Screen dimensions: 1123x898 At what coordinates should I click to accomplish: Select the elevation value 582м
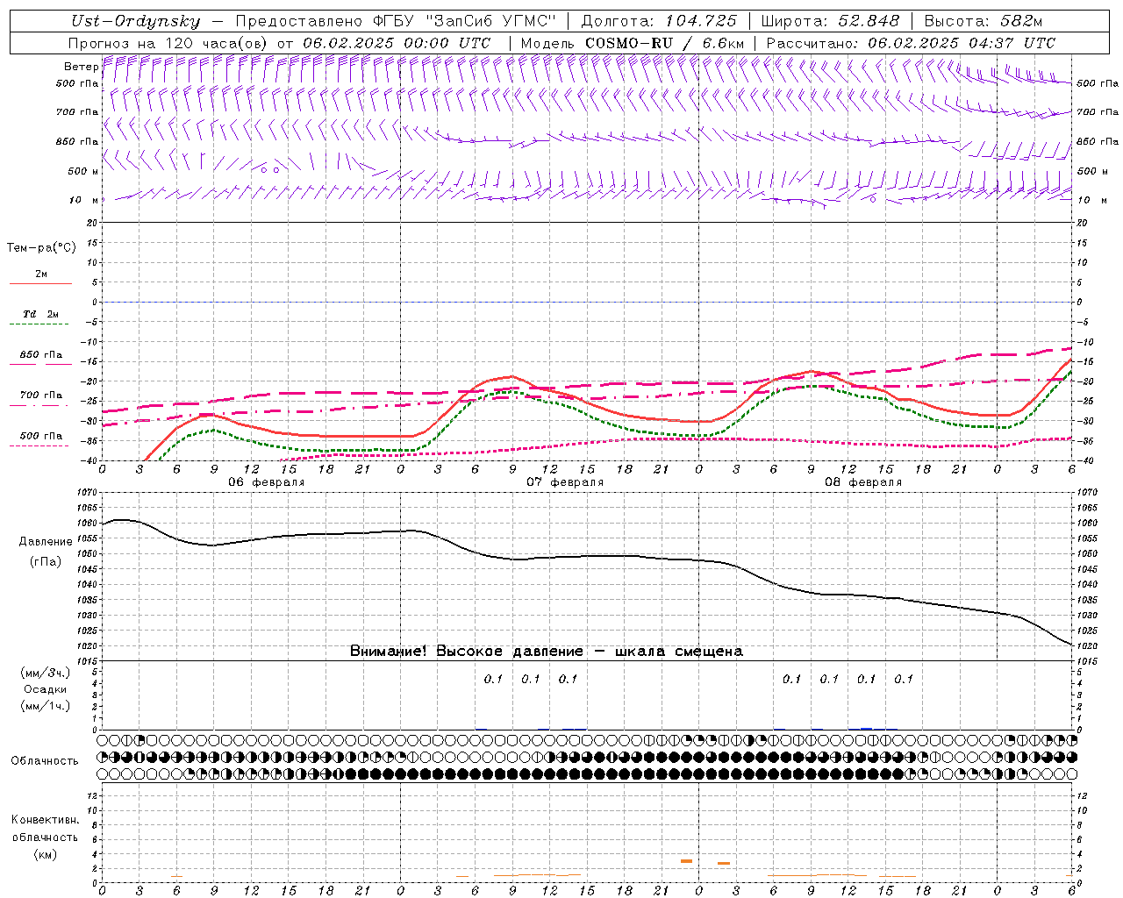(1021, 22)
